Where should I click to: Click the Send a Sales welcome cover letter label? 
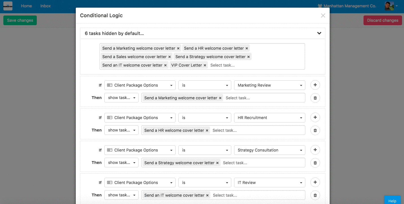coord(135,57)
